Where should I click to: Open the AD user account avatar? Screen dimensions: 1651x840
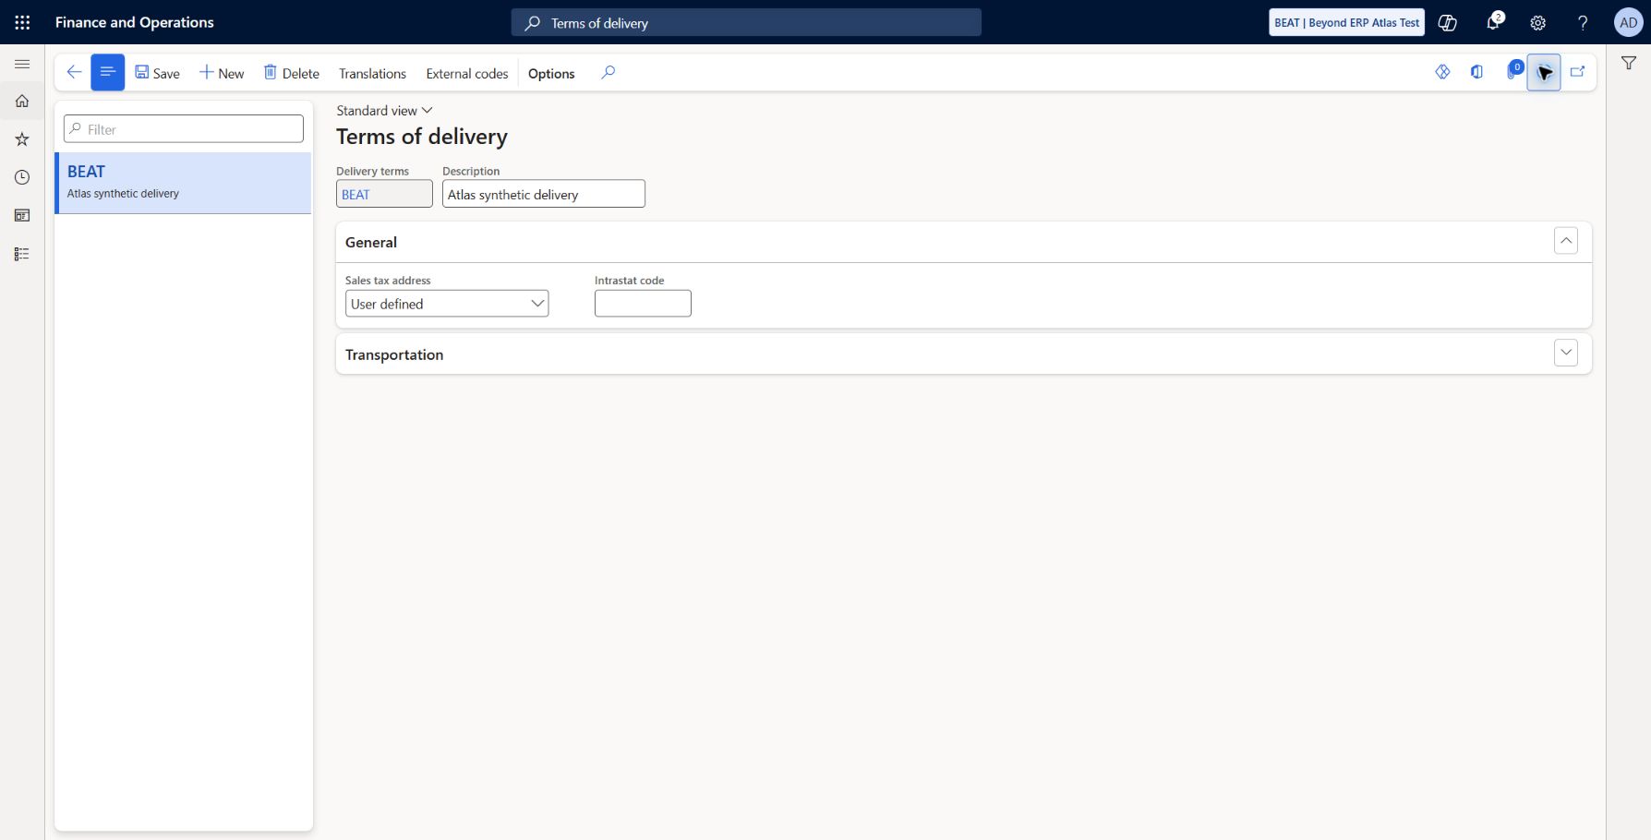pos(1628,22)
